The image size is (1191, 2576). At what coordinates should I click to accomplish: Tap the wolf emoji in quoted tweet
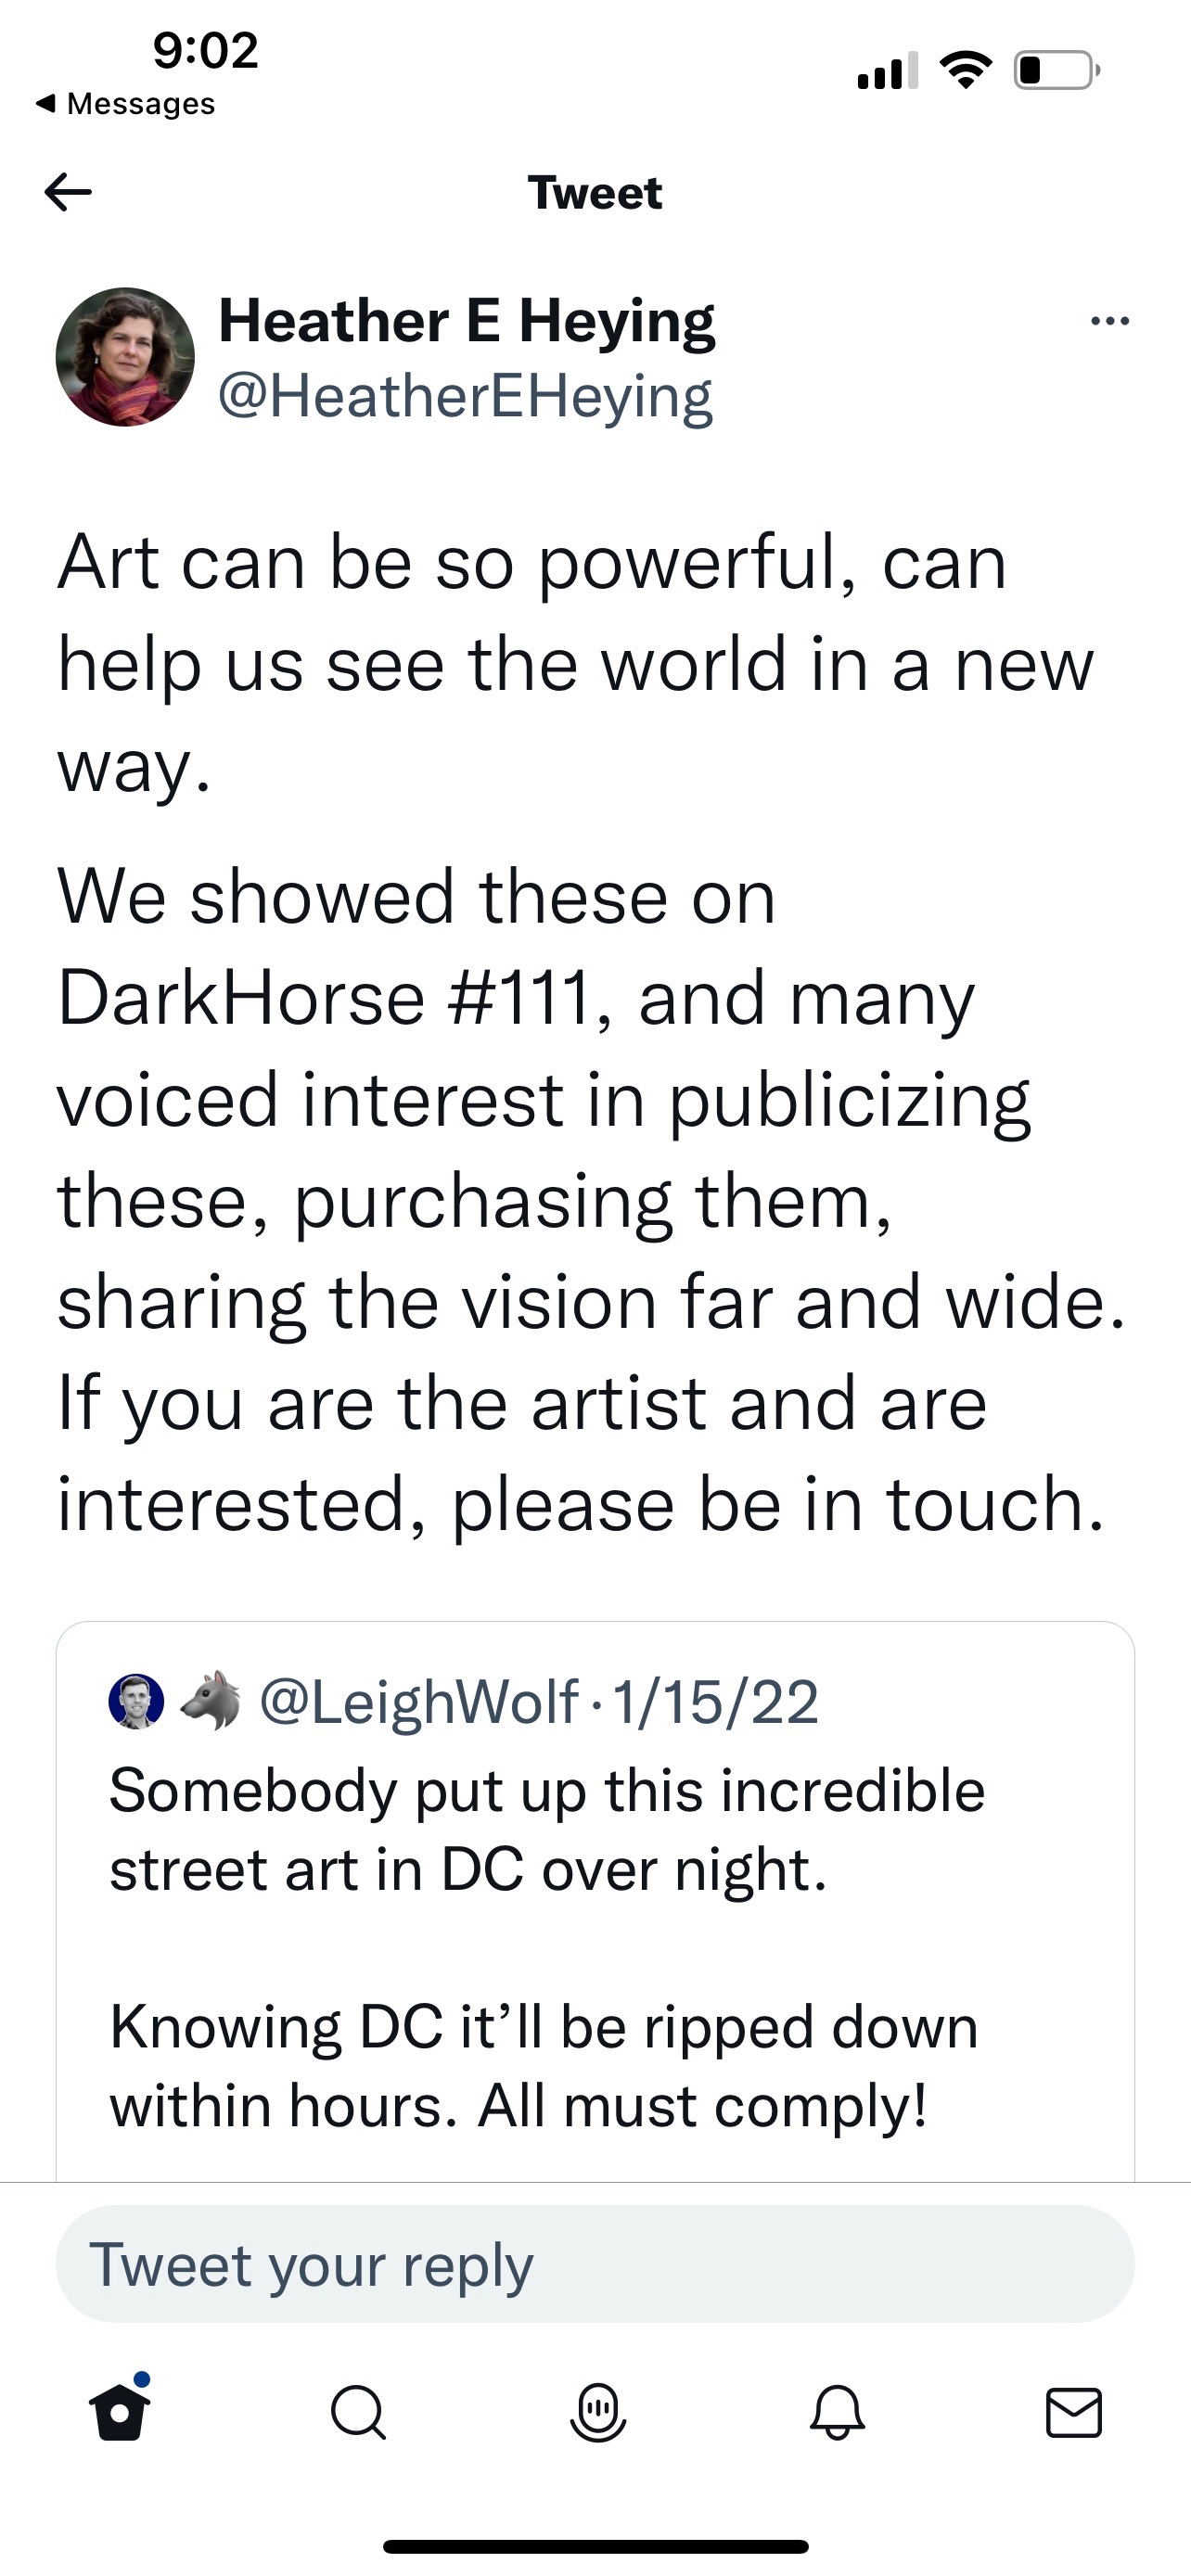coord(211,1701)
